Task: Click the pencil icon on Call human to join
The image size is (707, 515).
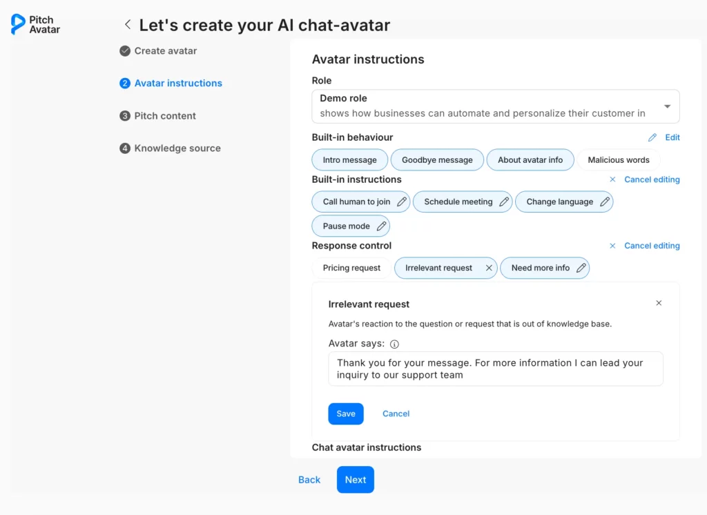Action: [x=402, y=202]
